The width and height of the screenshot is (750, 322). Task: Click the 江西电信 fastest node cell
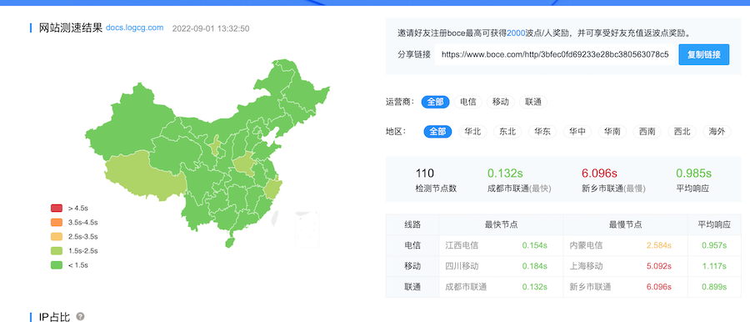(462, 245)
